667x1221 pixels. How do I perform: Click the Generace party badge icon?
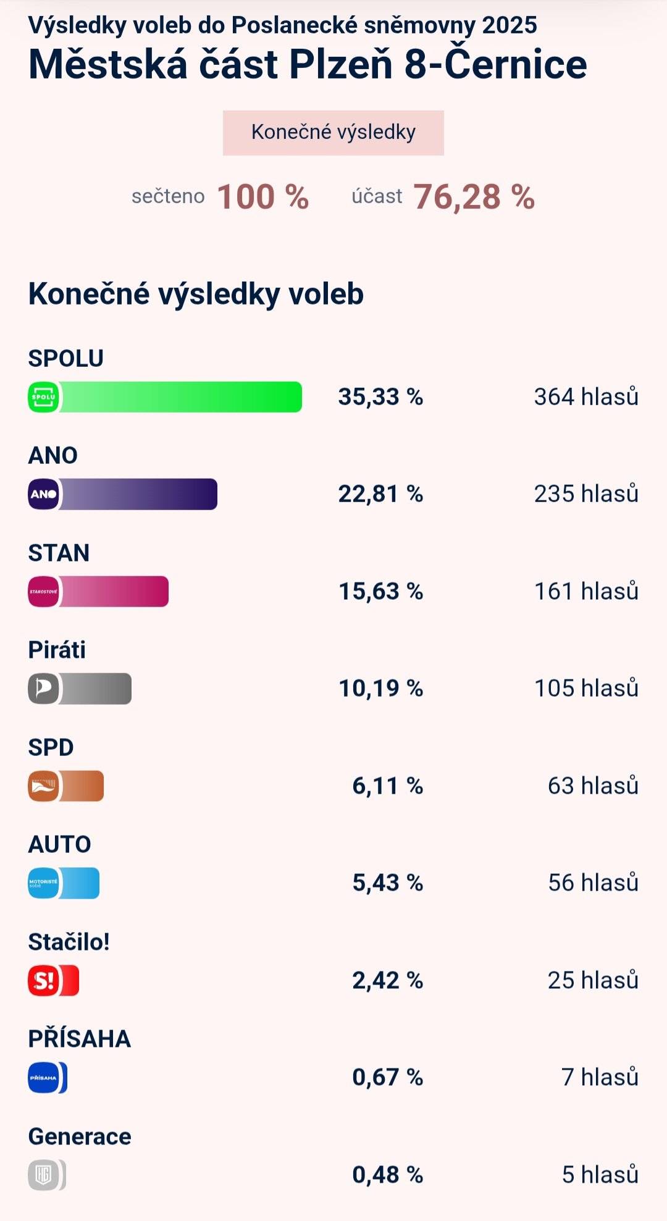click(x=43, y=1174)
